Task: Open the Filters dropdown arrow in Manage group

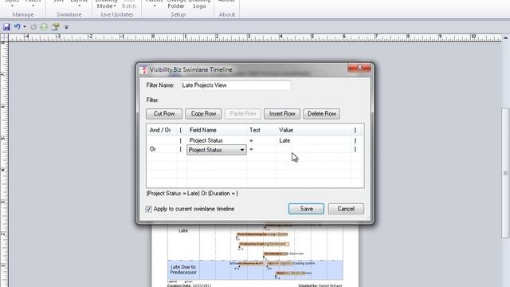Action: tap(33, 6)
